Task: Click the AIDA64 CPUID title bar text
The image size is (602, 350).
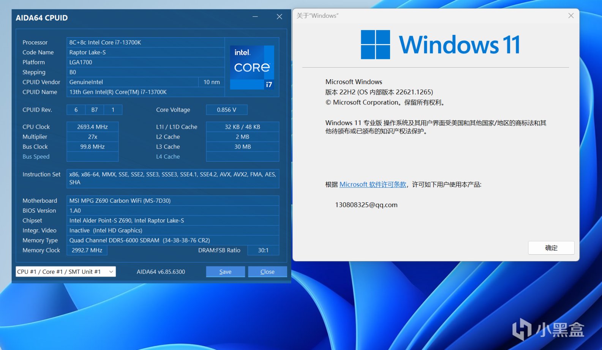Action: click(42, 18)
